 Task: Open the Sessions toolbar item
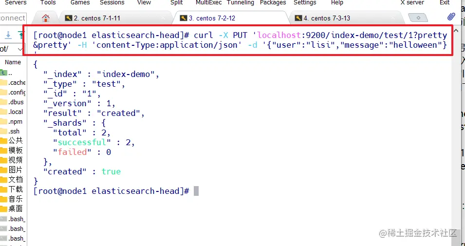coord(112,2)
